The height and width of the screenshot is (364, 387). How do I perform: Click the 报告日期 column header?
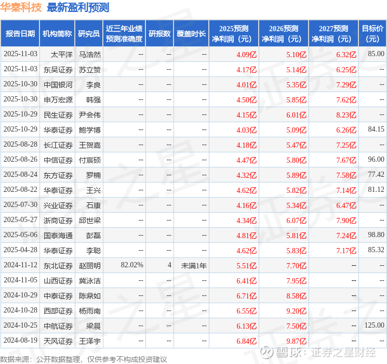click(20, 34)
